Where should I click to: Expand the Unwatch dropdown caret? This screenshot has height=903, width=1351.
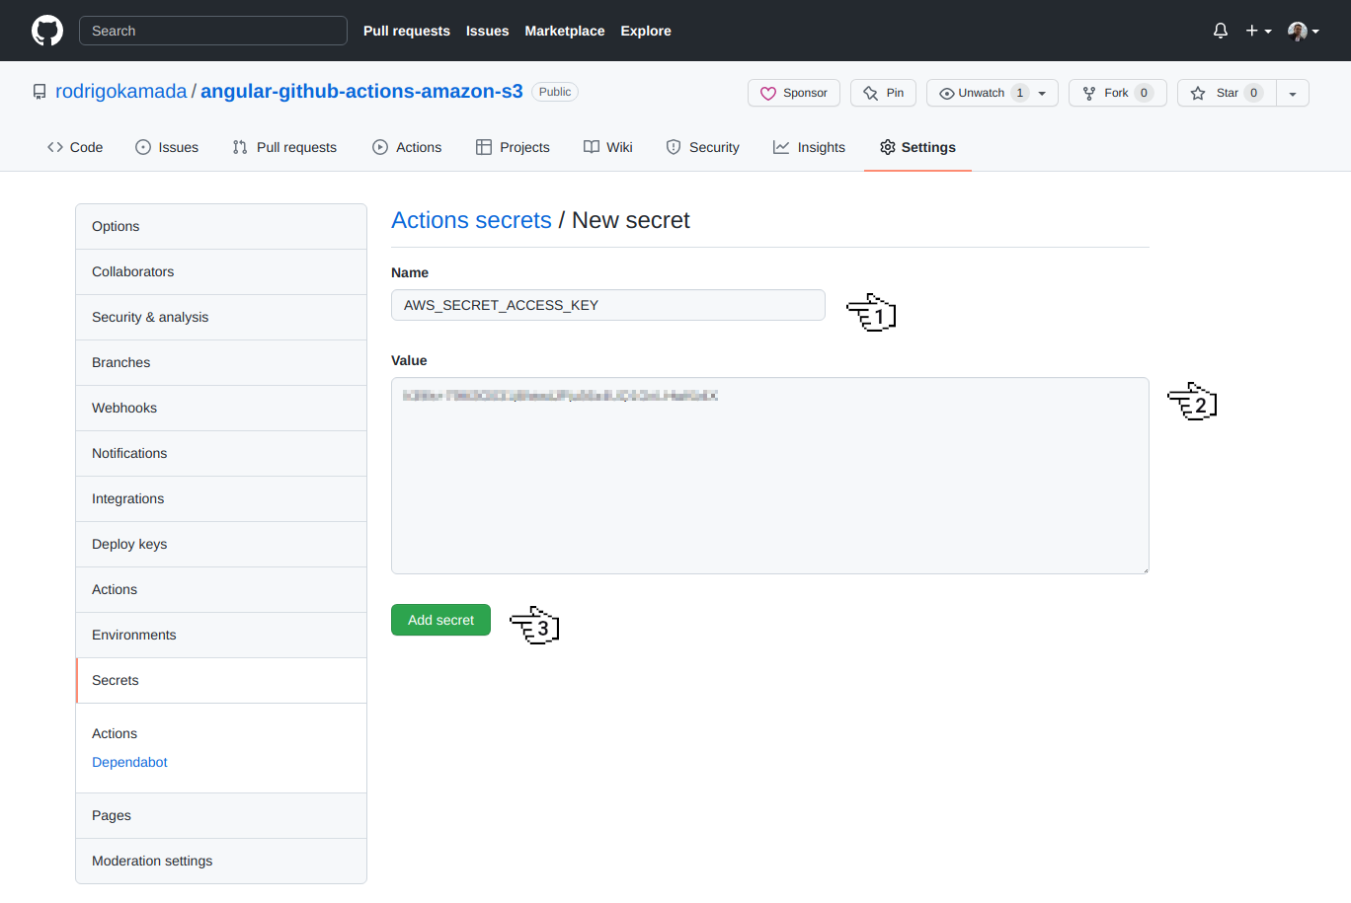[x=1042, y=92]
